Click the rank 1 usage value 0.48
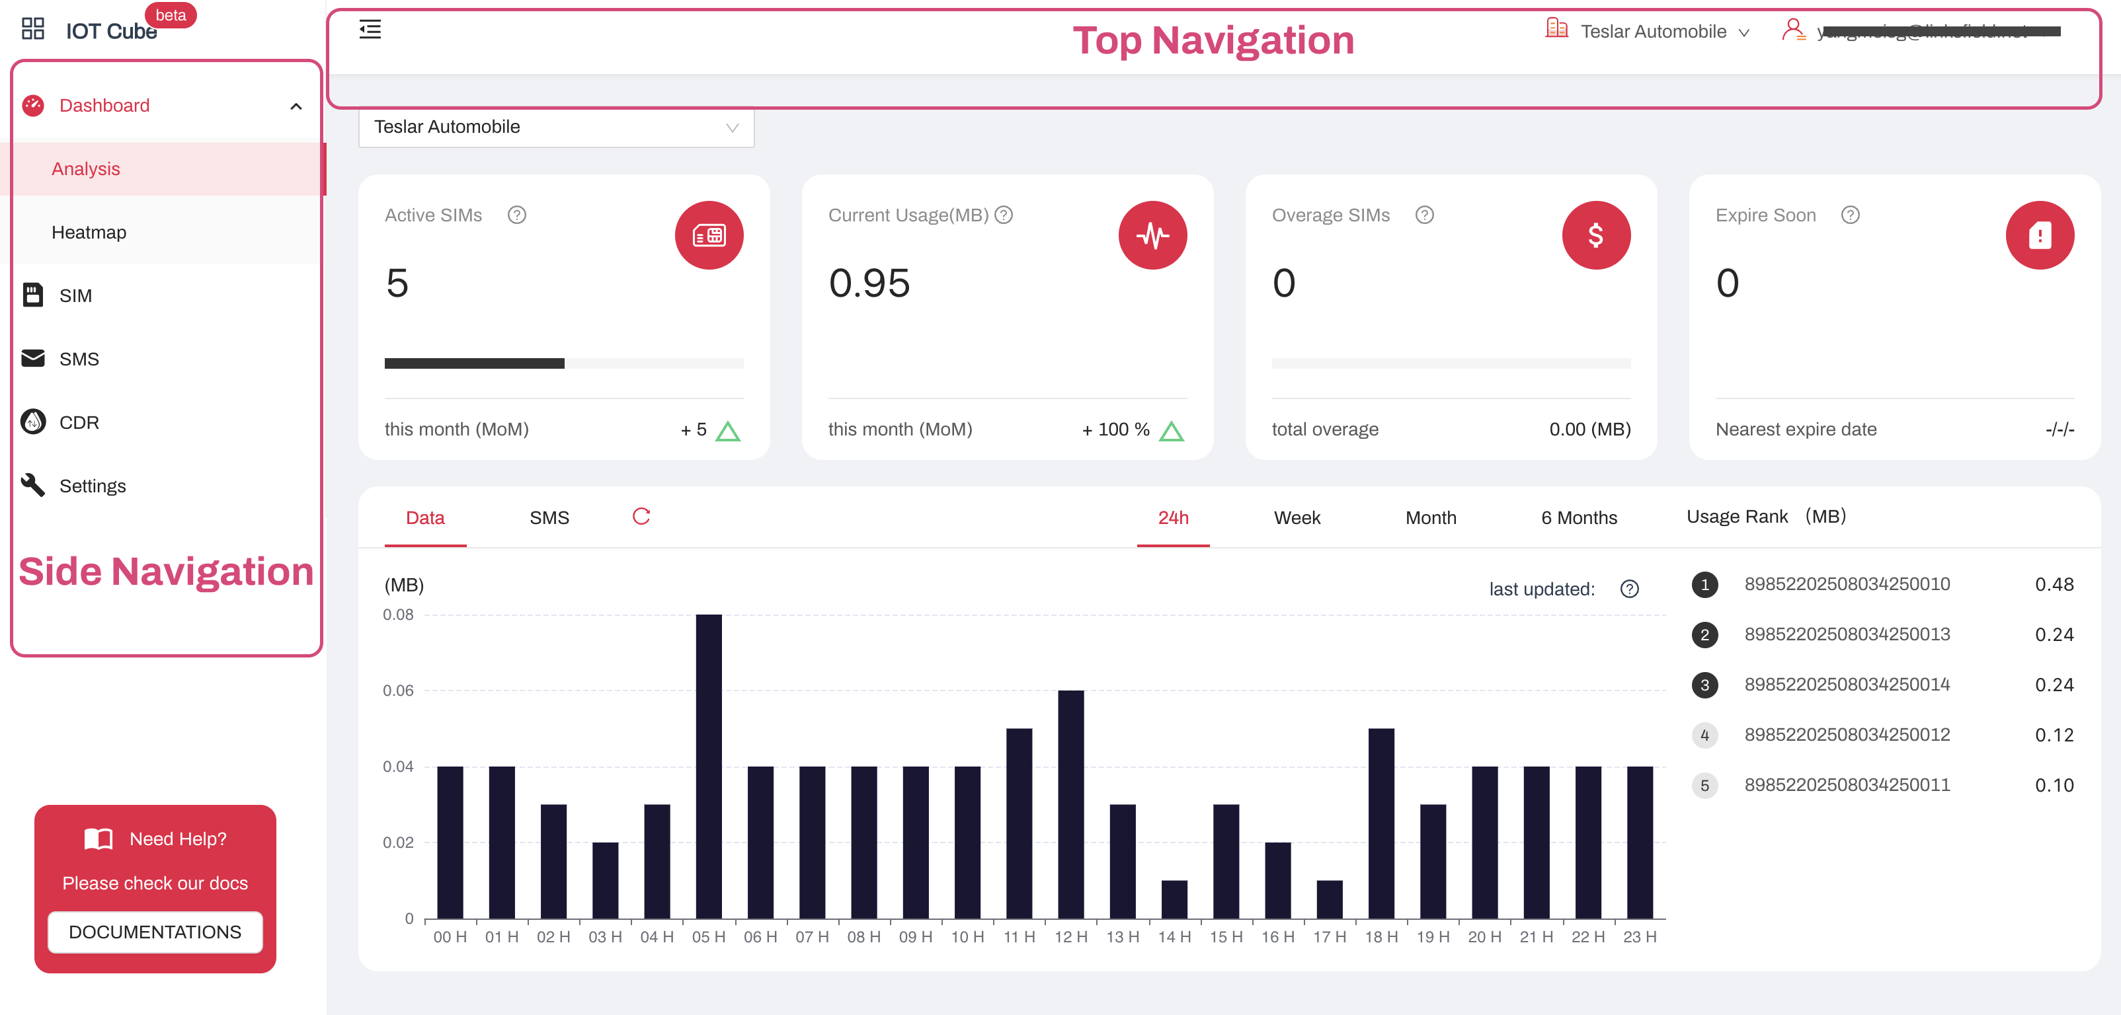The width and height of the screenshot is (2121, 1015). [2054, 584]
